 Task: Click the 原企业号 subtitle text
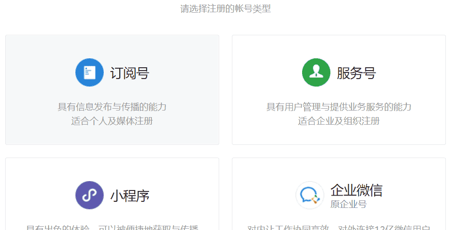pos(348,204)
